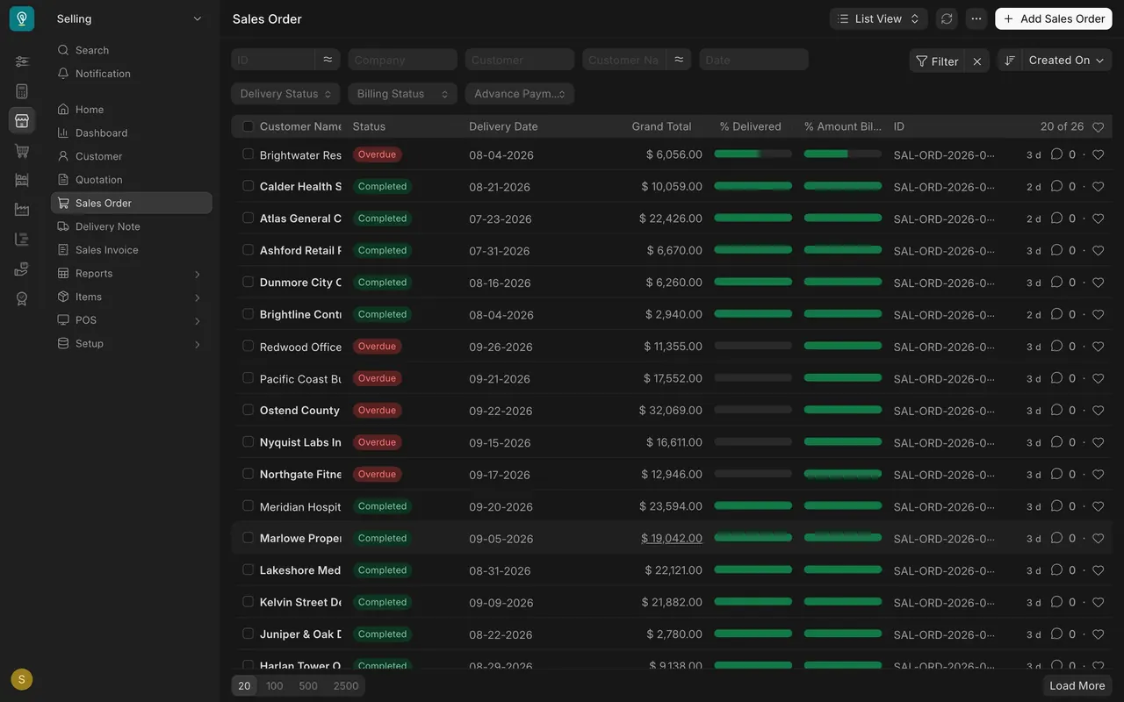This screenshot has width=1124, height=702.
Task: Open the three-dots more options menu
Action: click(x=976, y=18)
